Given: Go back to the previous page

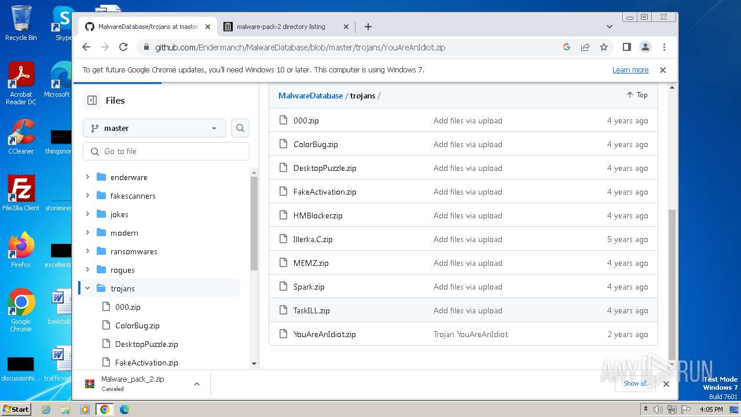Looking at the screenshot, I should [86, 47].
